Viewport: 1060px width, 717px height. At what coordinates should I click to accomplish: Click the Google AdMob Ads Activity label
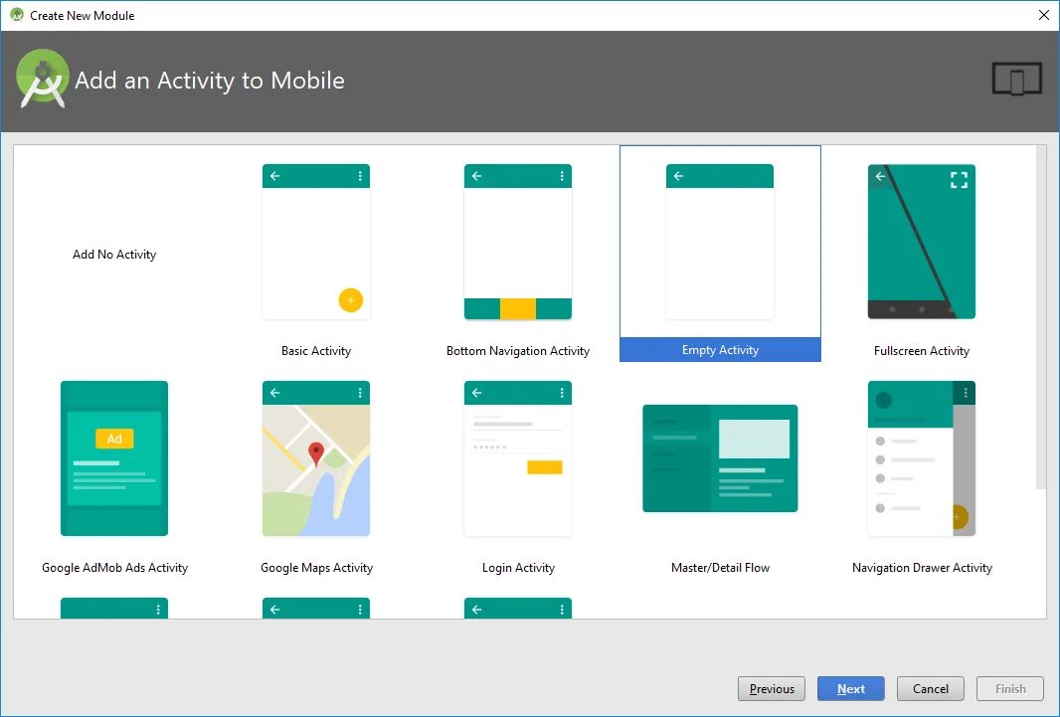tap(115, 568)
